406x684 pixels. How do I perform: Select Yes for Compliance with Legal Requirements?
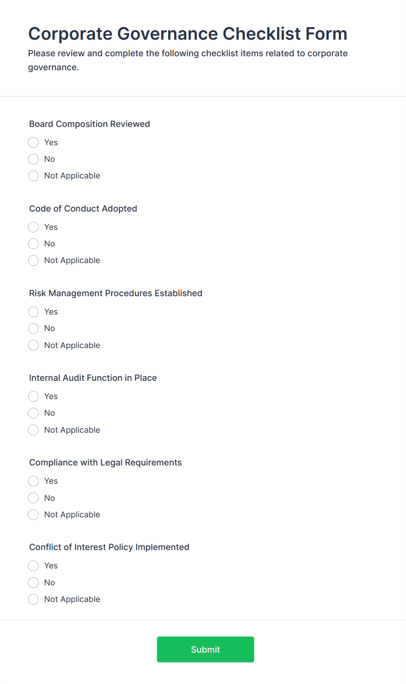click(x=34, y=481)
